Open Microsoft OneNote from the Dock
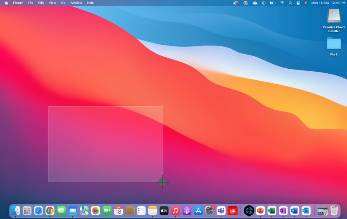This screenshot has width=347, height=219. [283, 210]
